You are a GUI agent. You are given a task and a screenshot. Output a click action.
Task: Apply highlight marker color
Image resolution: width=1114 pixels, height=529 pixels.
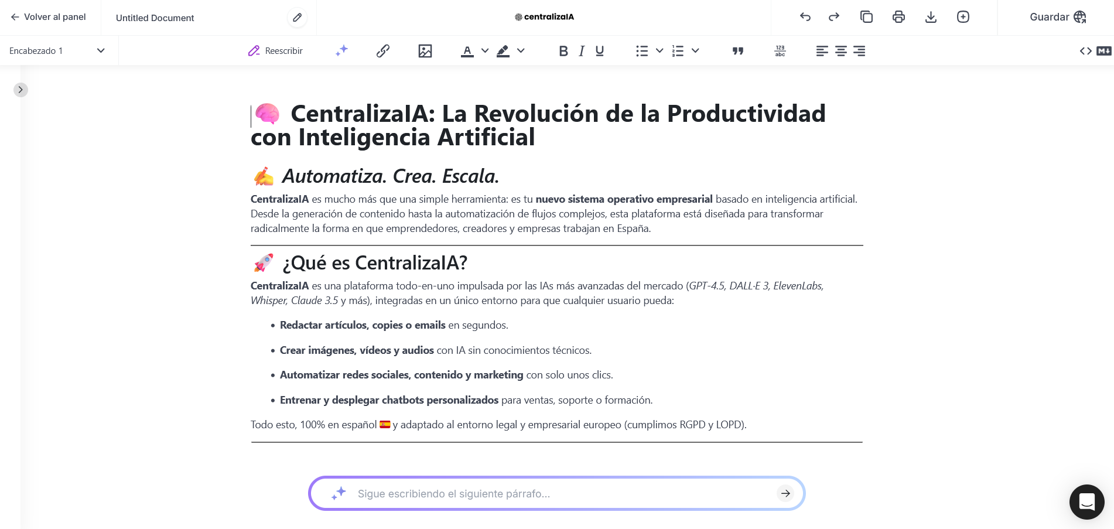pos(503,51)
